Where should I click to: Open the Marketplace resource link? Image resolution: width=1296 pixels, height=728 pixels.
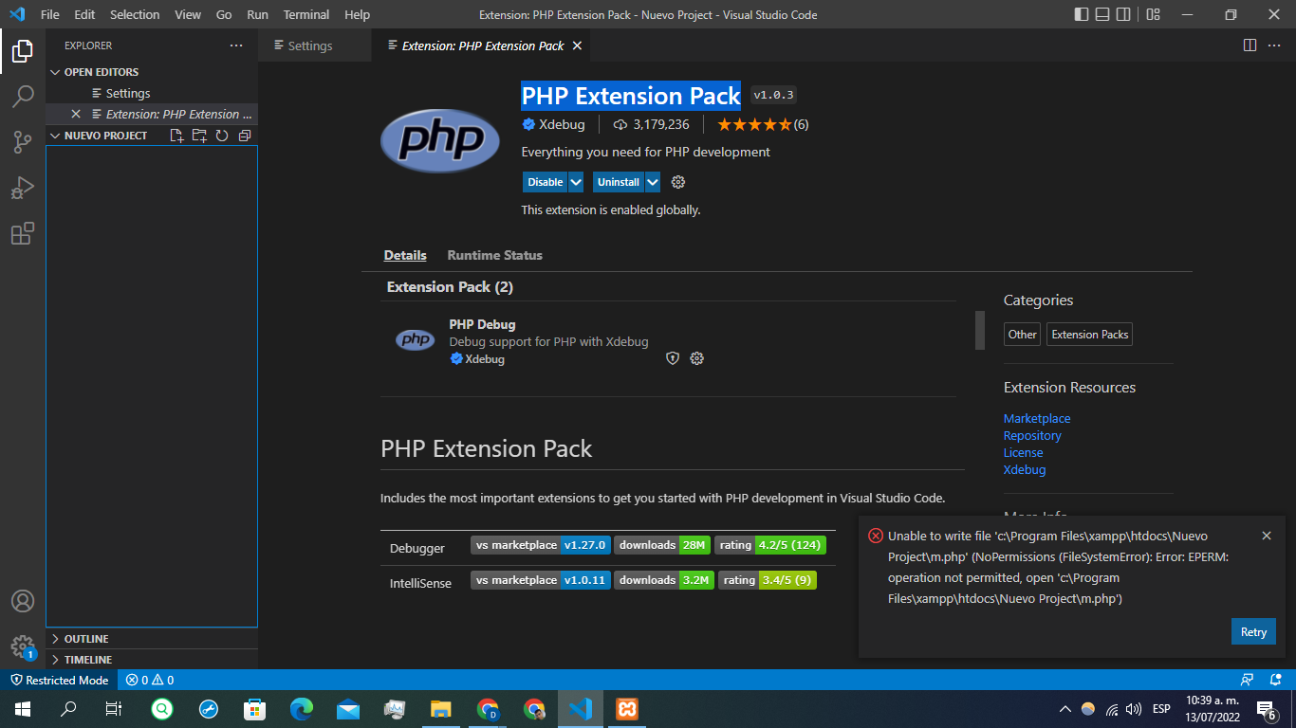coord(1037,418)
